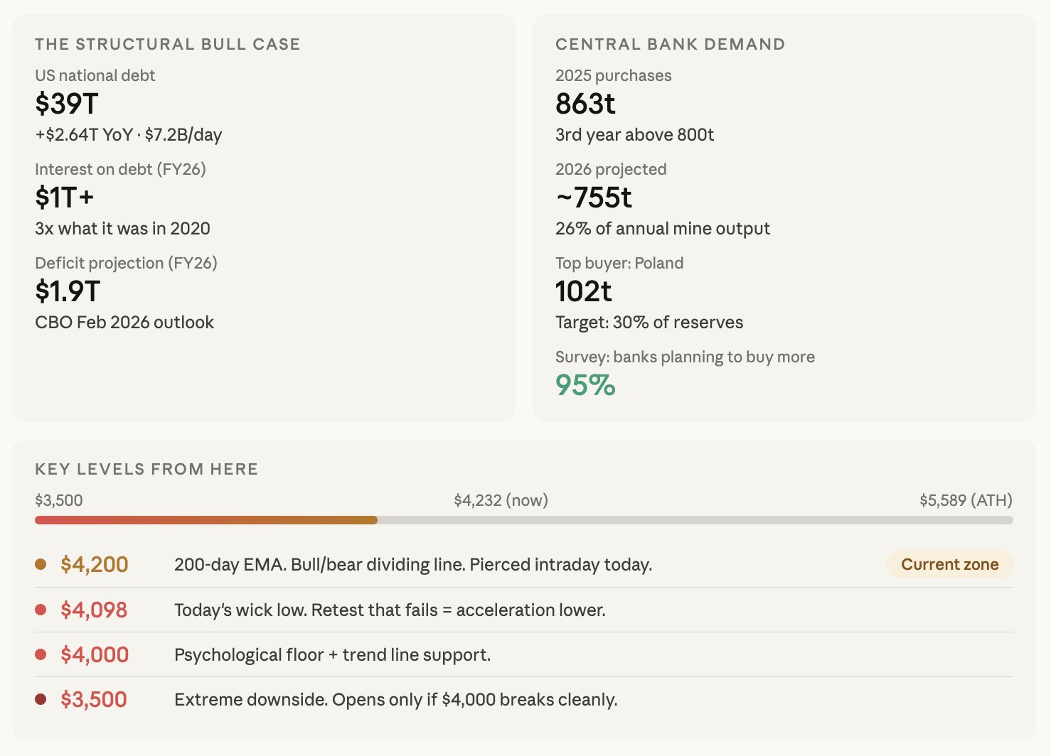Click the ~755t 2026 projected figure

click(594, 198)
